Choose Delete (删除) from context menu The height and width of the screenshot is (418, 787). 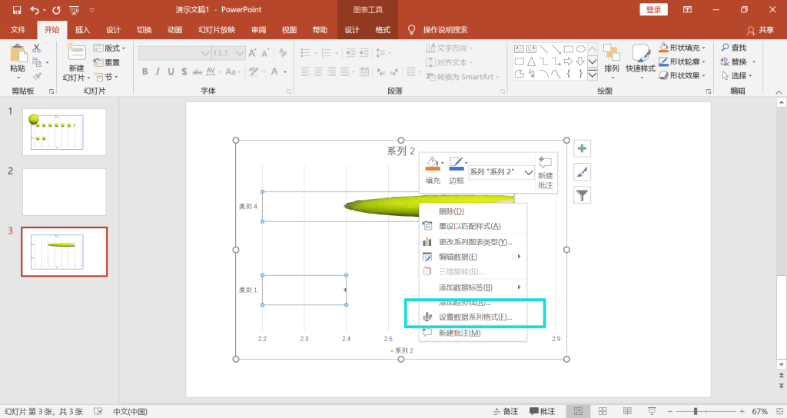[473, 211]
